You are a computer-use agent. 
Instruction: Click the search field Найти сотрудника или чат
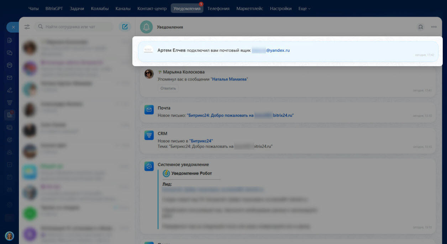pos(74,27)
